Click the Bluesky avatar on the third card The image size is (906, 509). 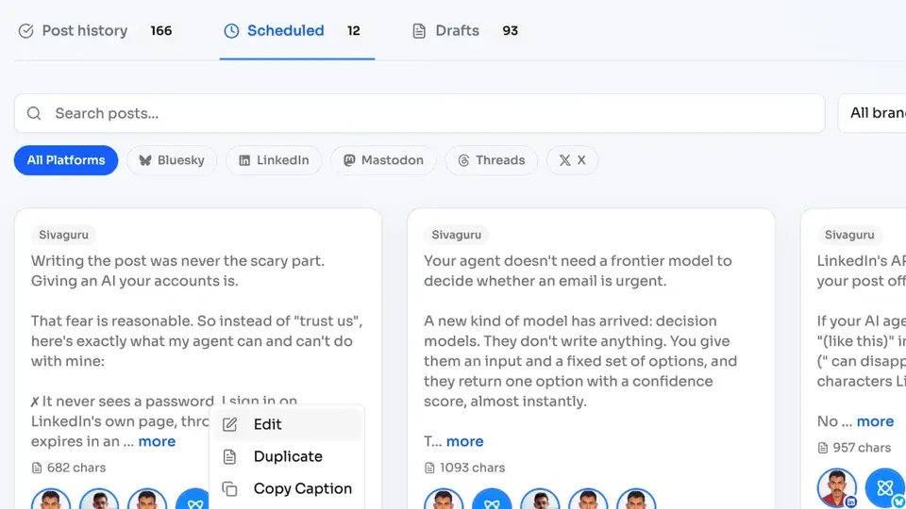pyautogui.click(x=884, y=487)
